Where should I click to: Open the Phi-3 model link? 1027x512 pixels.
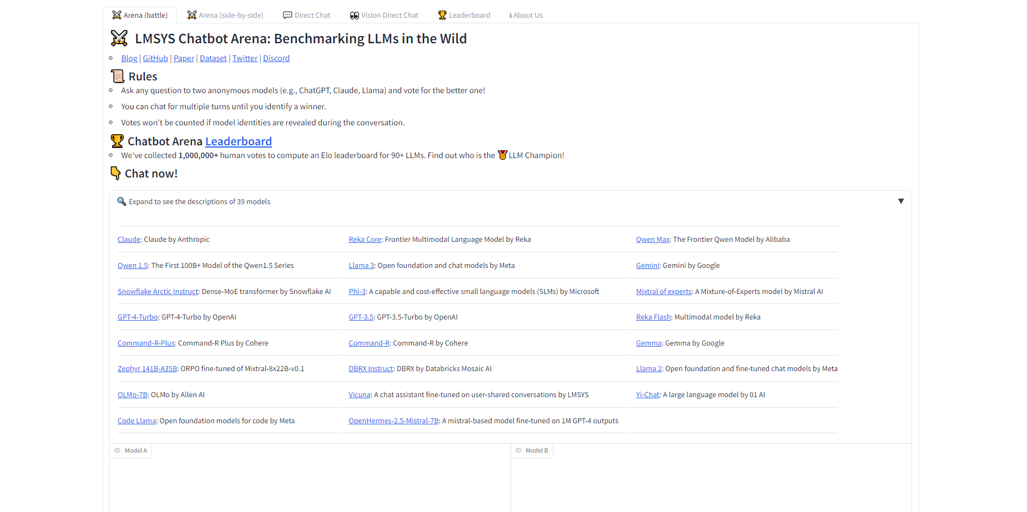tap(357, 292)
